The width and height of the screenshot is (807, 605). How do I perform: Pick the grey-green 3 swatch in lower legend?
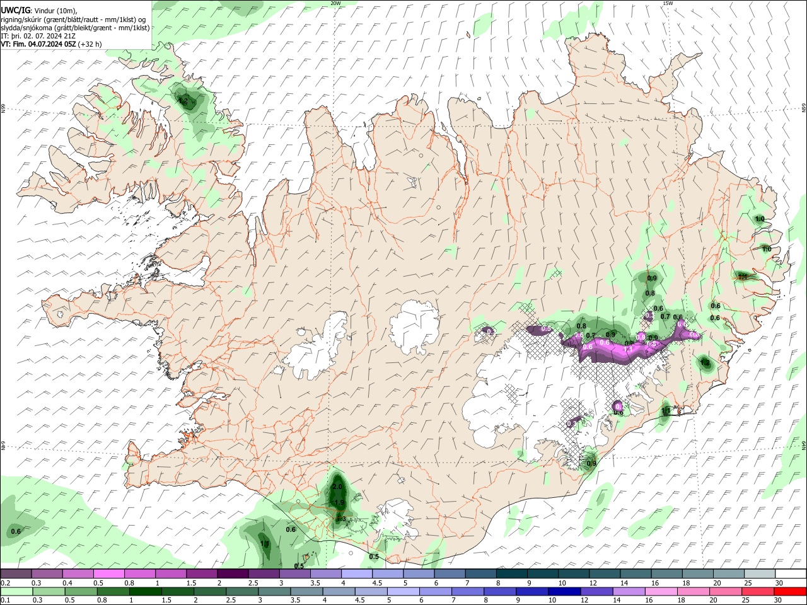tap(274, 591)
